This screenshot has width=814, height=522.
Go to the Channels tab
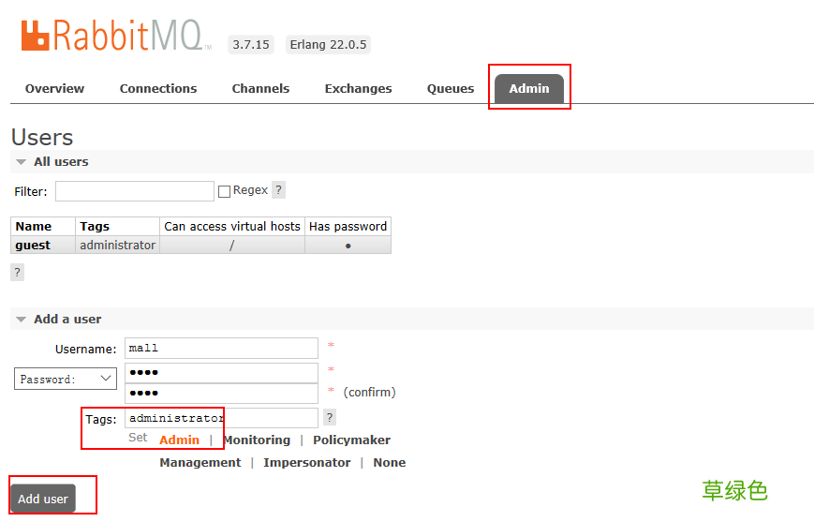point(260,89)
